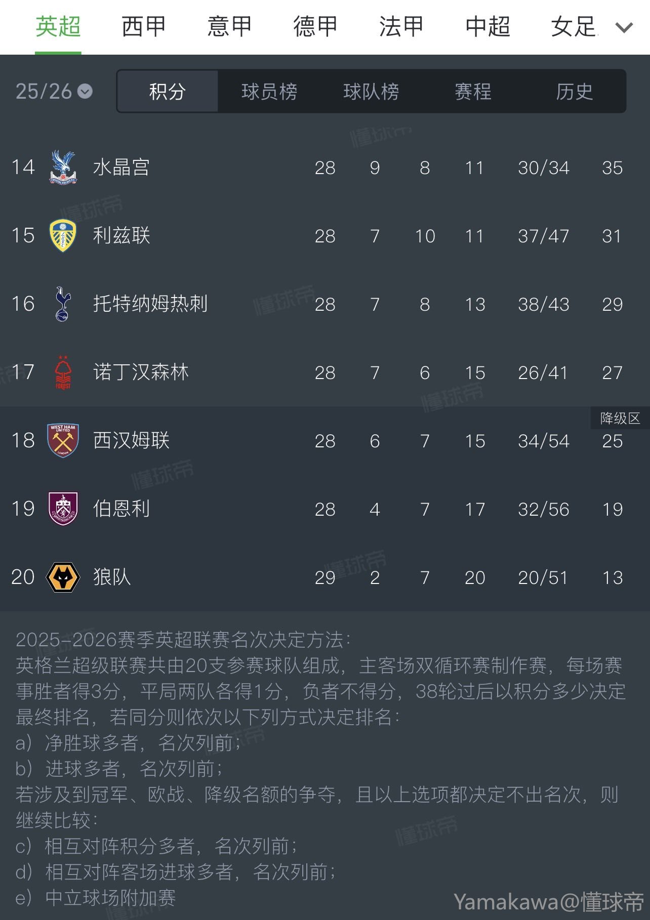
Task: Switch to the 德甲 league tab
Action: [x=315, y=26]
